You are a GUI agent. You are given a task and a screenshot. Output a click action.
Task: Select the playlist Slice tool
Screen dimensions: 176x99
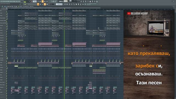[x=12, y=6]
